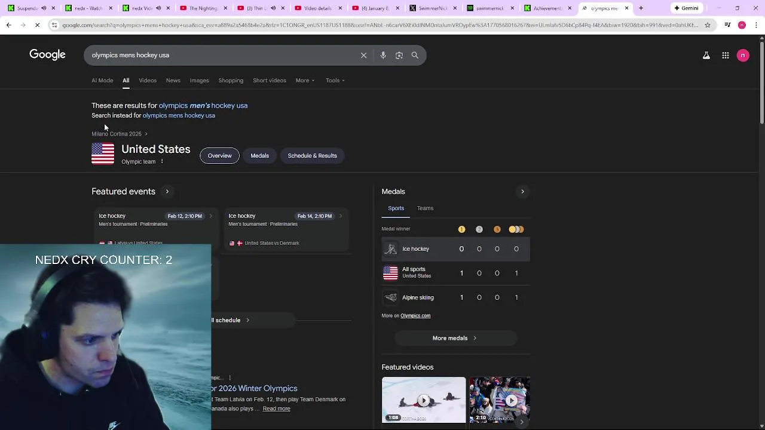Click the page vertical scrollbar

pyautogui.click(x=761, y=82)
